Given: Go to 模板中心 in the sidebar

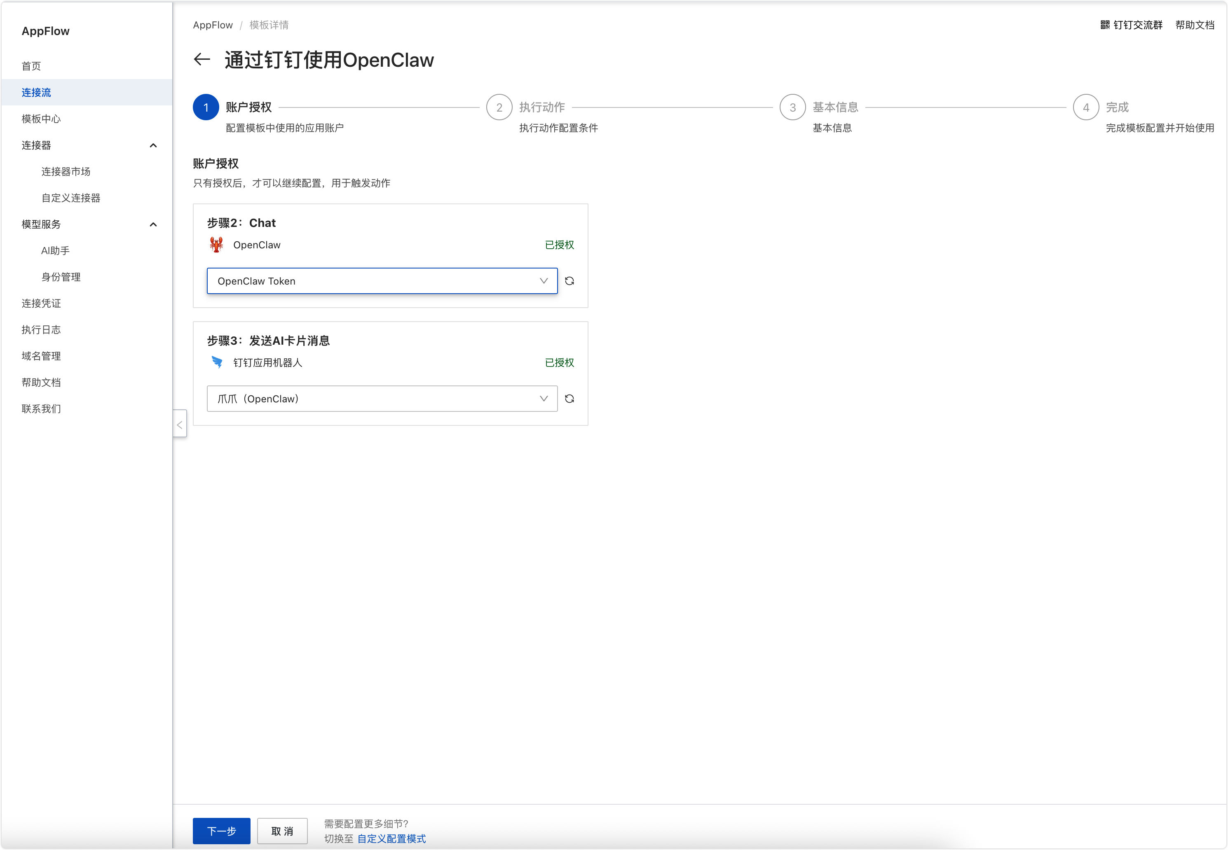Looking at the screenshot, I should (x=41, y=119).
